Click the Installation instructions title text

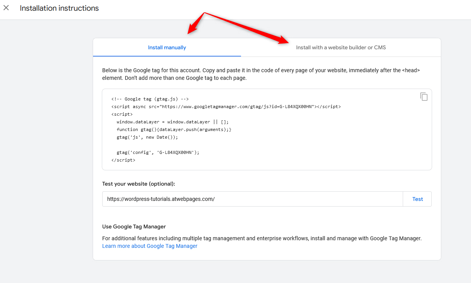pos(59,8)
